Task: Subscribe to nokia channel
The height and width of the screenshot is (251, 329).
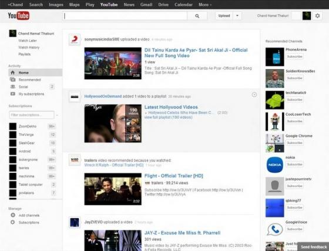Action: (294, 165)
